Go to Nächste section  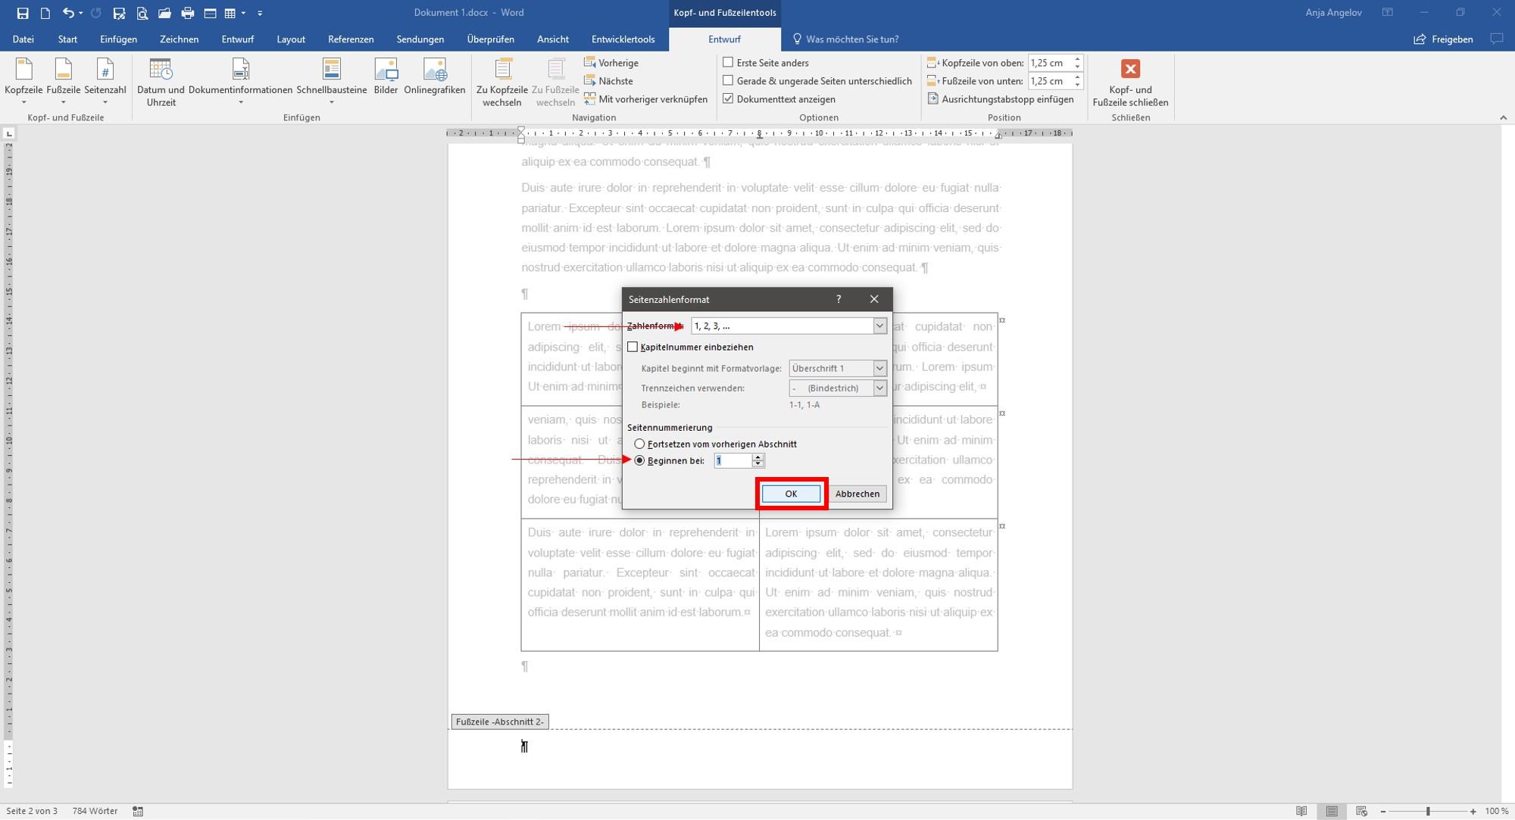pyautogui.click(x=608, y=81)
